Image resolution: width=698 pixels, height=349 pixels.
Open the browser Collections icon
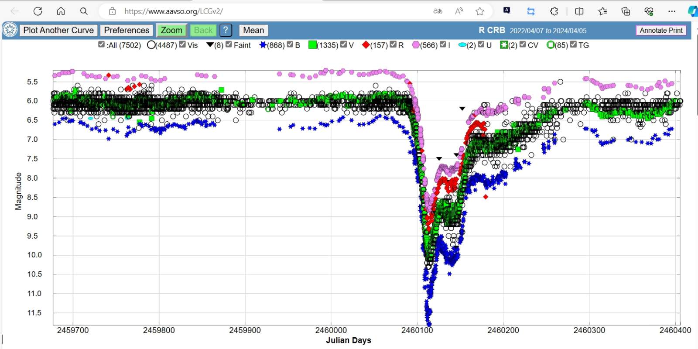click(626, 11)
